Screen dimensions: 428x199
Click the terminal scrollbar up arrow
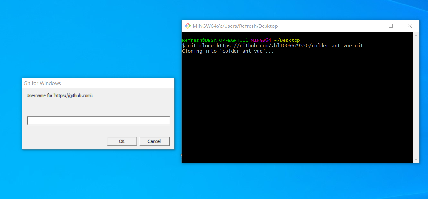pos(416,35)
